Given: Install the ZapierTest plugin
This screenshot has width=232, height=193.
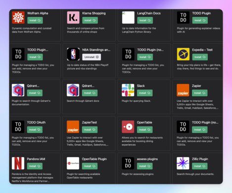Looking at the screenshot, I should click(x=90, y=130).
